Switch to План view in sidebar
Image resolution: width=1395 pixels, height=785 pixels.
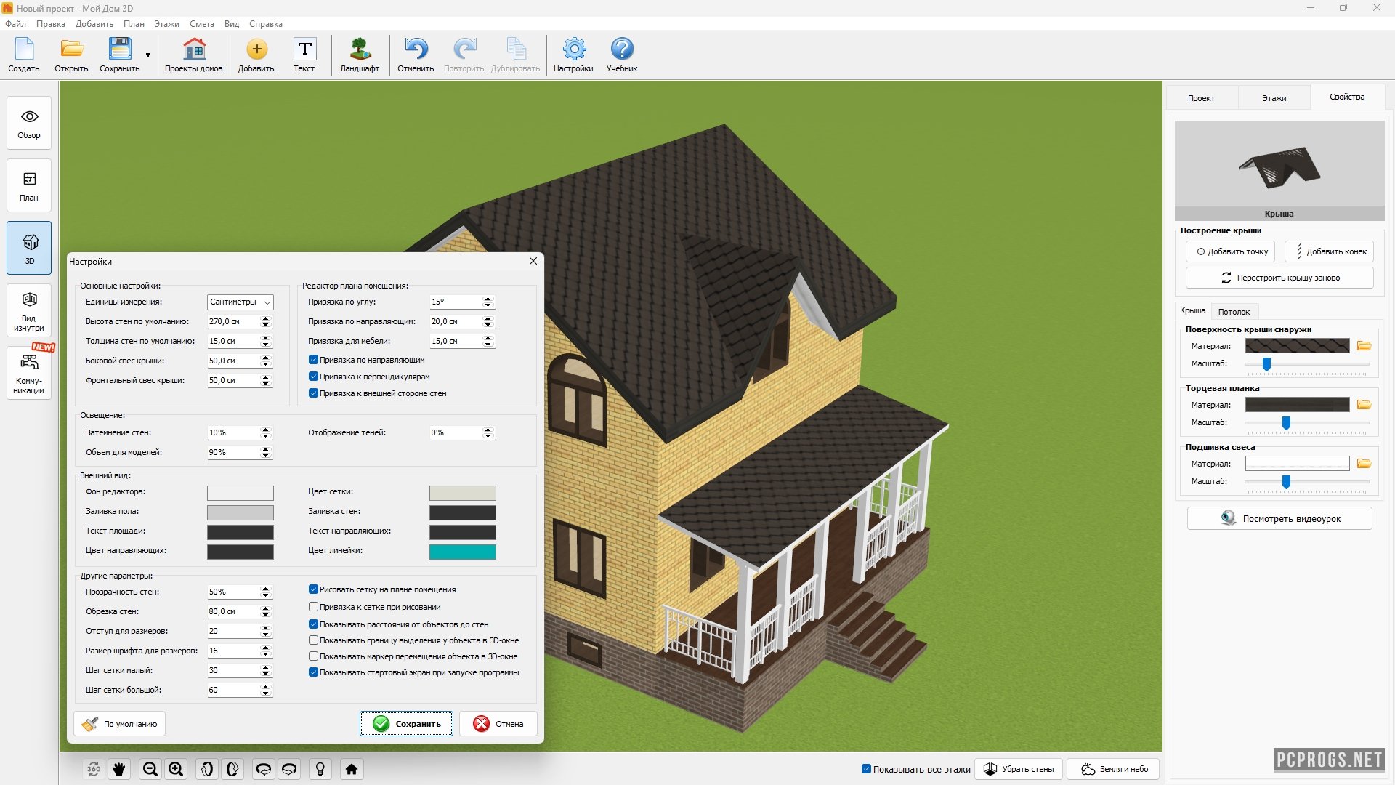(x=29, y=186)
